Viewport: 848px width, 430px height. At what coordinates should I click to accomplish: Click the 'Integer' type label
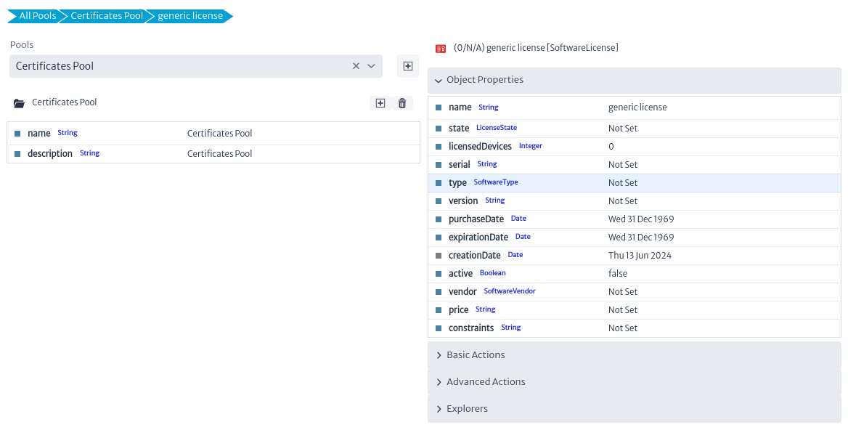click(x=531, y=146)
